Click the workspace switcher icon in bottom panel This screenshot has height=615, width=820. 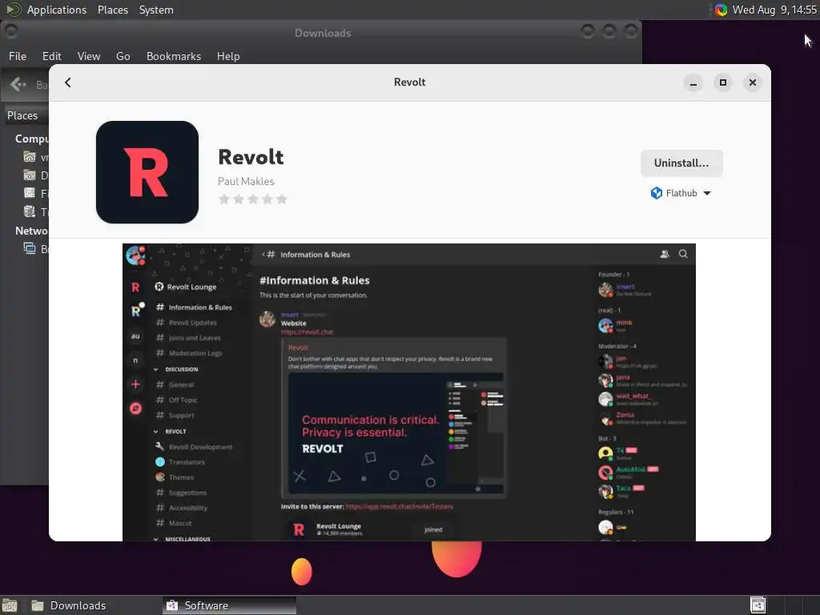758,605
